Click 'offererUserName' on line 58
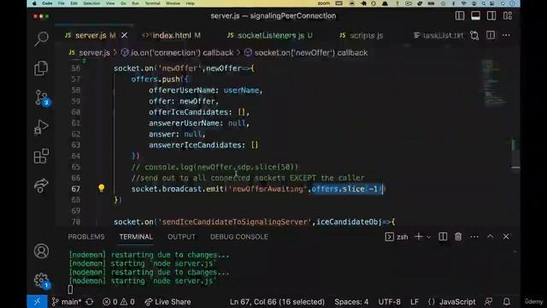The width and height of the screenshot is (547, 308). (x=181, y=90)
